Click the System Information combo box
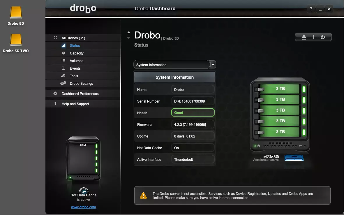The height and width of the screenshot is (215, 344). (175, 65)
